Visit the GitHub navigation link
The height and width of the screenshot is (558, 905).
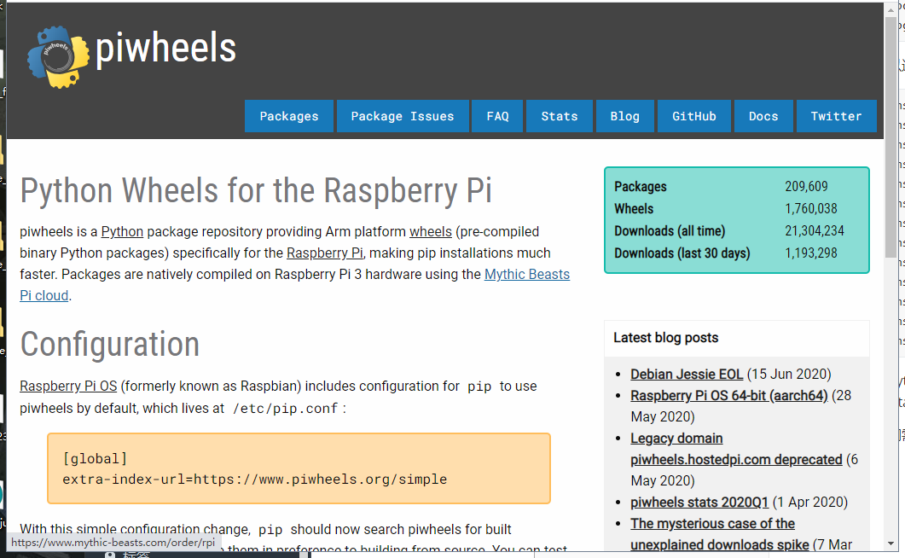click(694, 117)
